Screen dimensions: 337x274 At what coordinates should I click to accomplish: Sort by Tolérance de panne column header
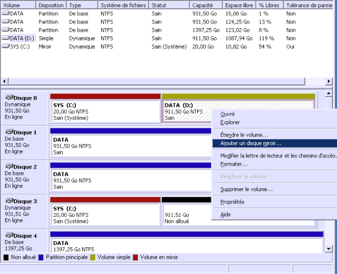(309, 5)
